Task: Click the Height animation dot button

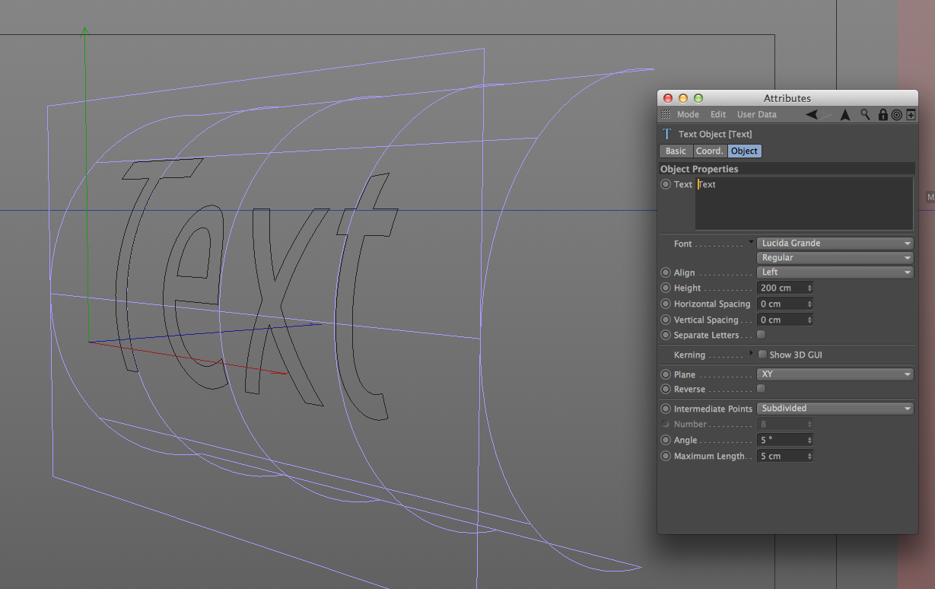Action: pos(666,288)
